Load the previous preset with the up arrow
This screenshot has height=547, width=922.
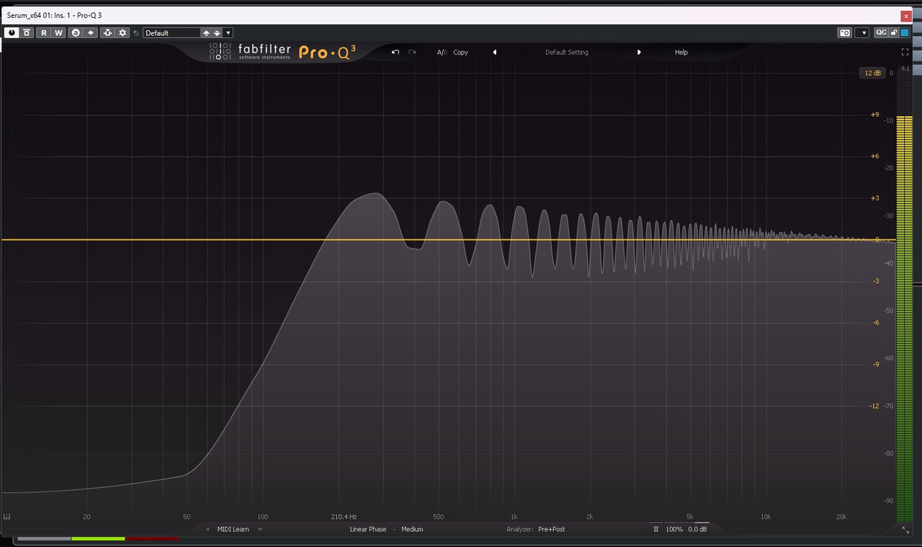pos(206,33)
